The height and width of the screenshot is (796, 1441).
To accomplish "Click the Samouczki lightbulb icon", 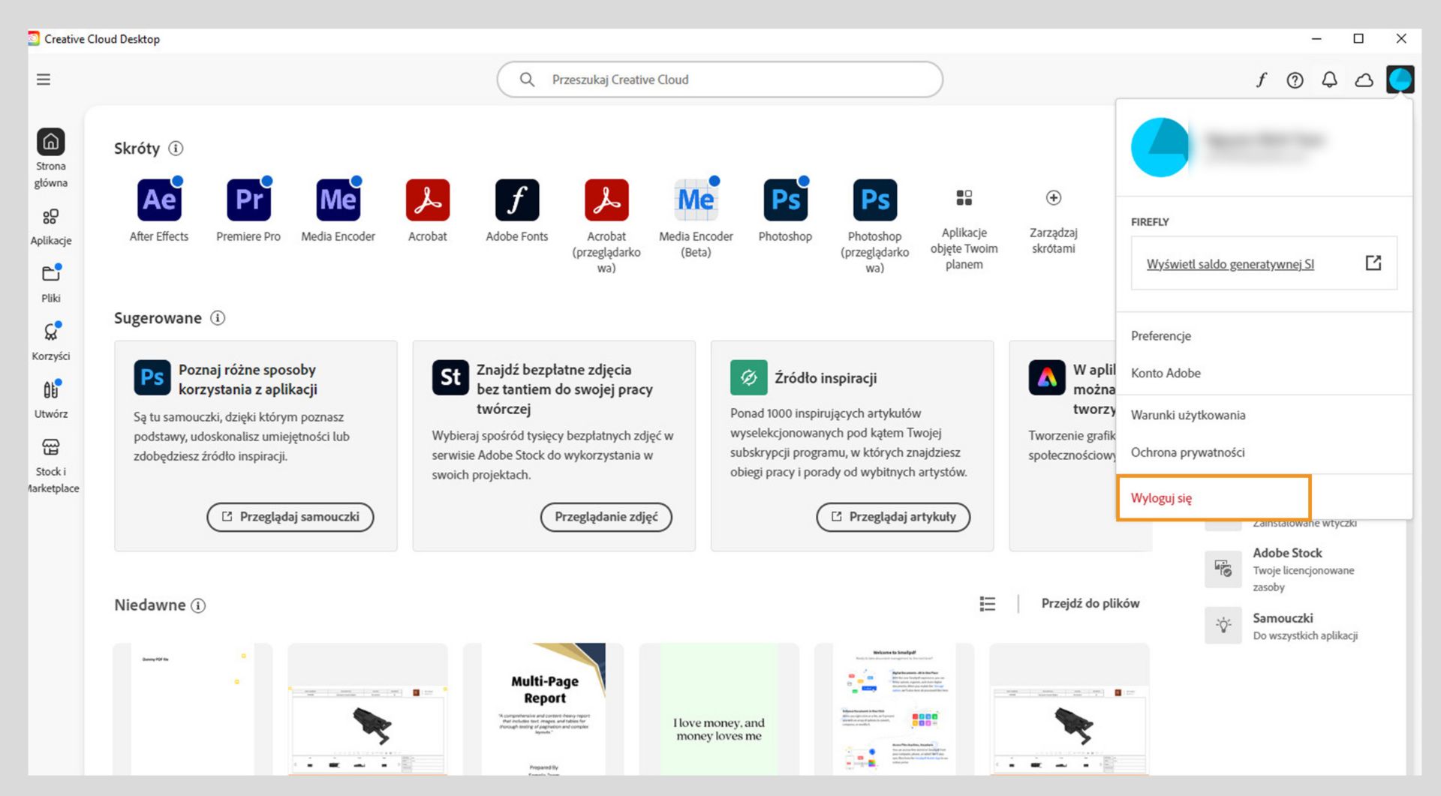I will 1223,625.
